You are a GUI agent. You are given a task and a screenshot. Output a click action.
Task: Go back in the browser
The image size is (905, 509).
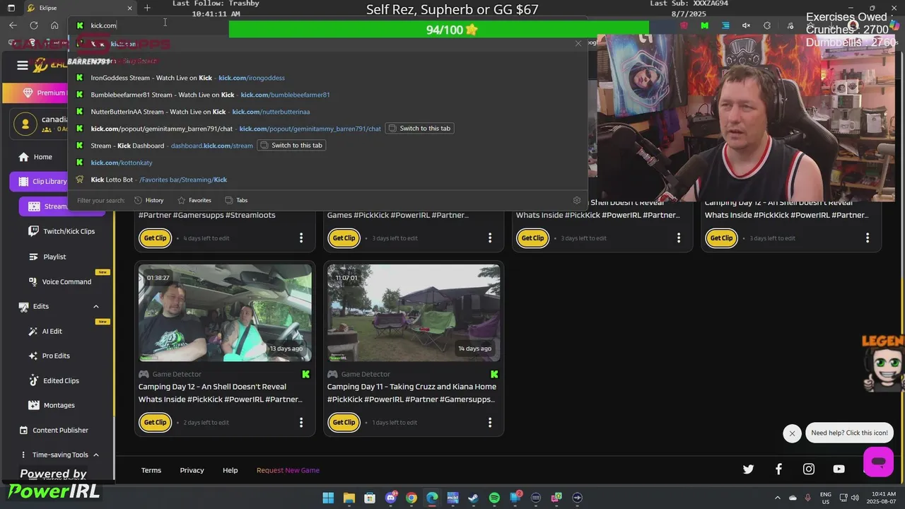click(13, 25)
